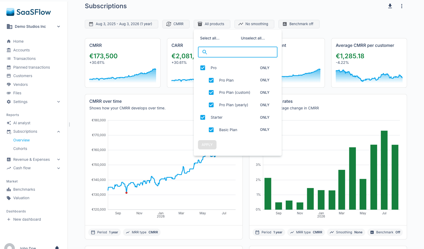Click the Planned transactions calendar icon

[x=9, y=67]
